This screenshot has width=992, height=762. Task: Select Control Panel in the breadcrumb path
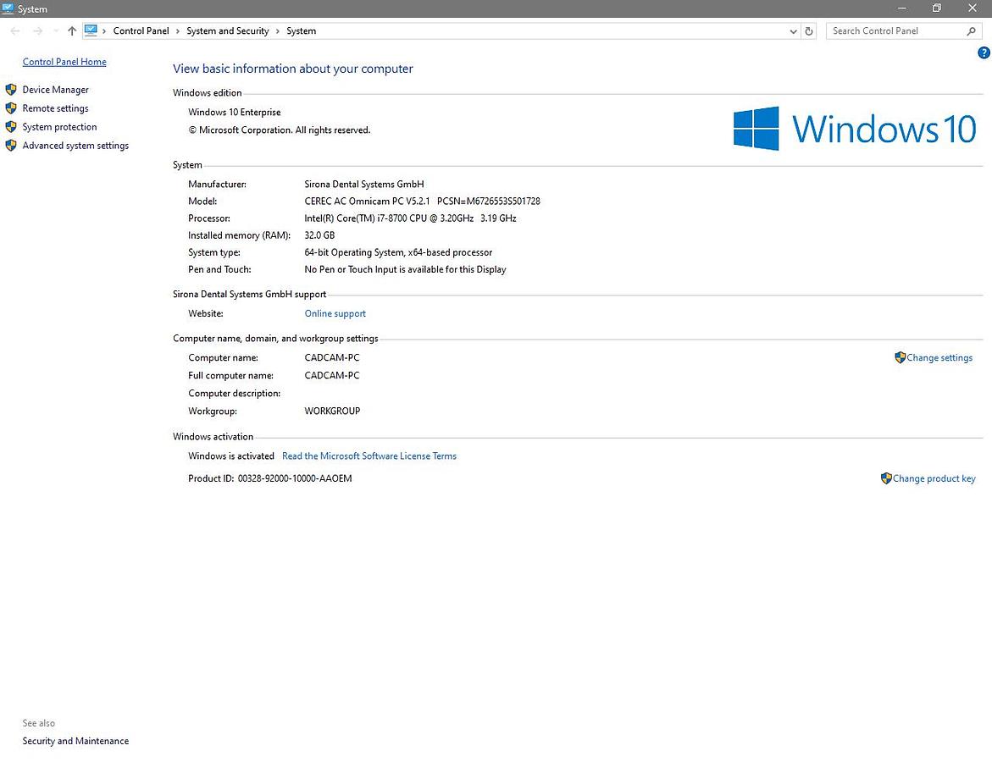[141, 31]
